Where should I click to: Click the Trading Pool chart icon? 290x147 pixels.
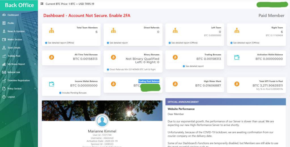click(4, 56)
